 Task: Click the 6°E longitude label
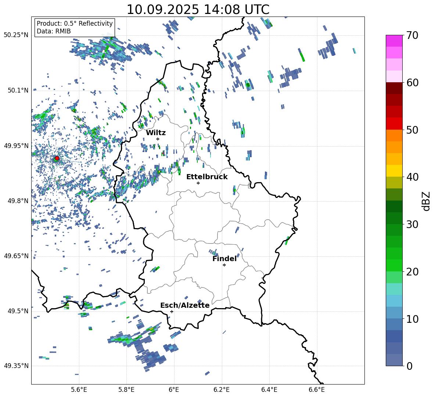tap(174, 390)
